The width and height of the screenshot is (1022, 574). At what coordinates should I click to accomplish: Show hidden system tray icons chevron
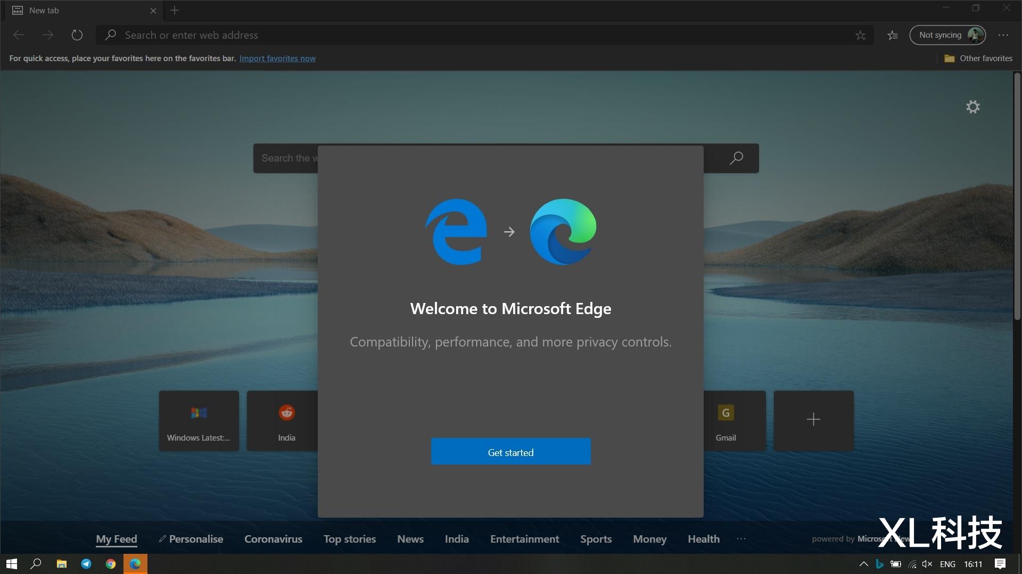click(863, 564)
